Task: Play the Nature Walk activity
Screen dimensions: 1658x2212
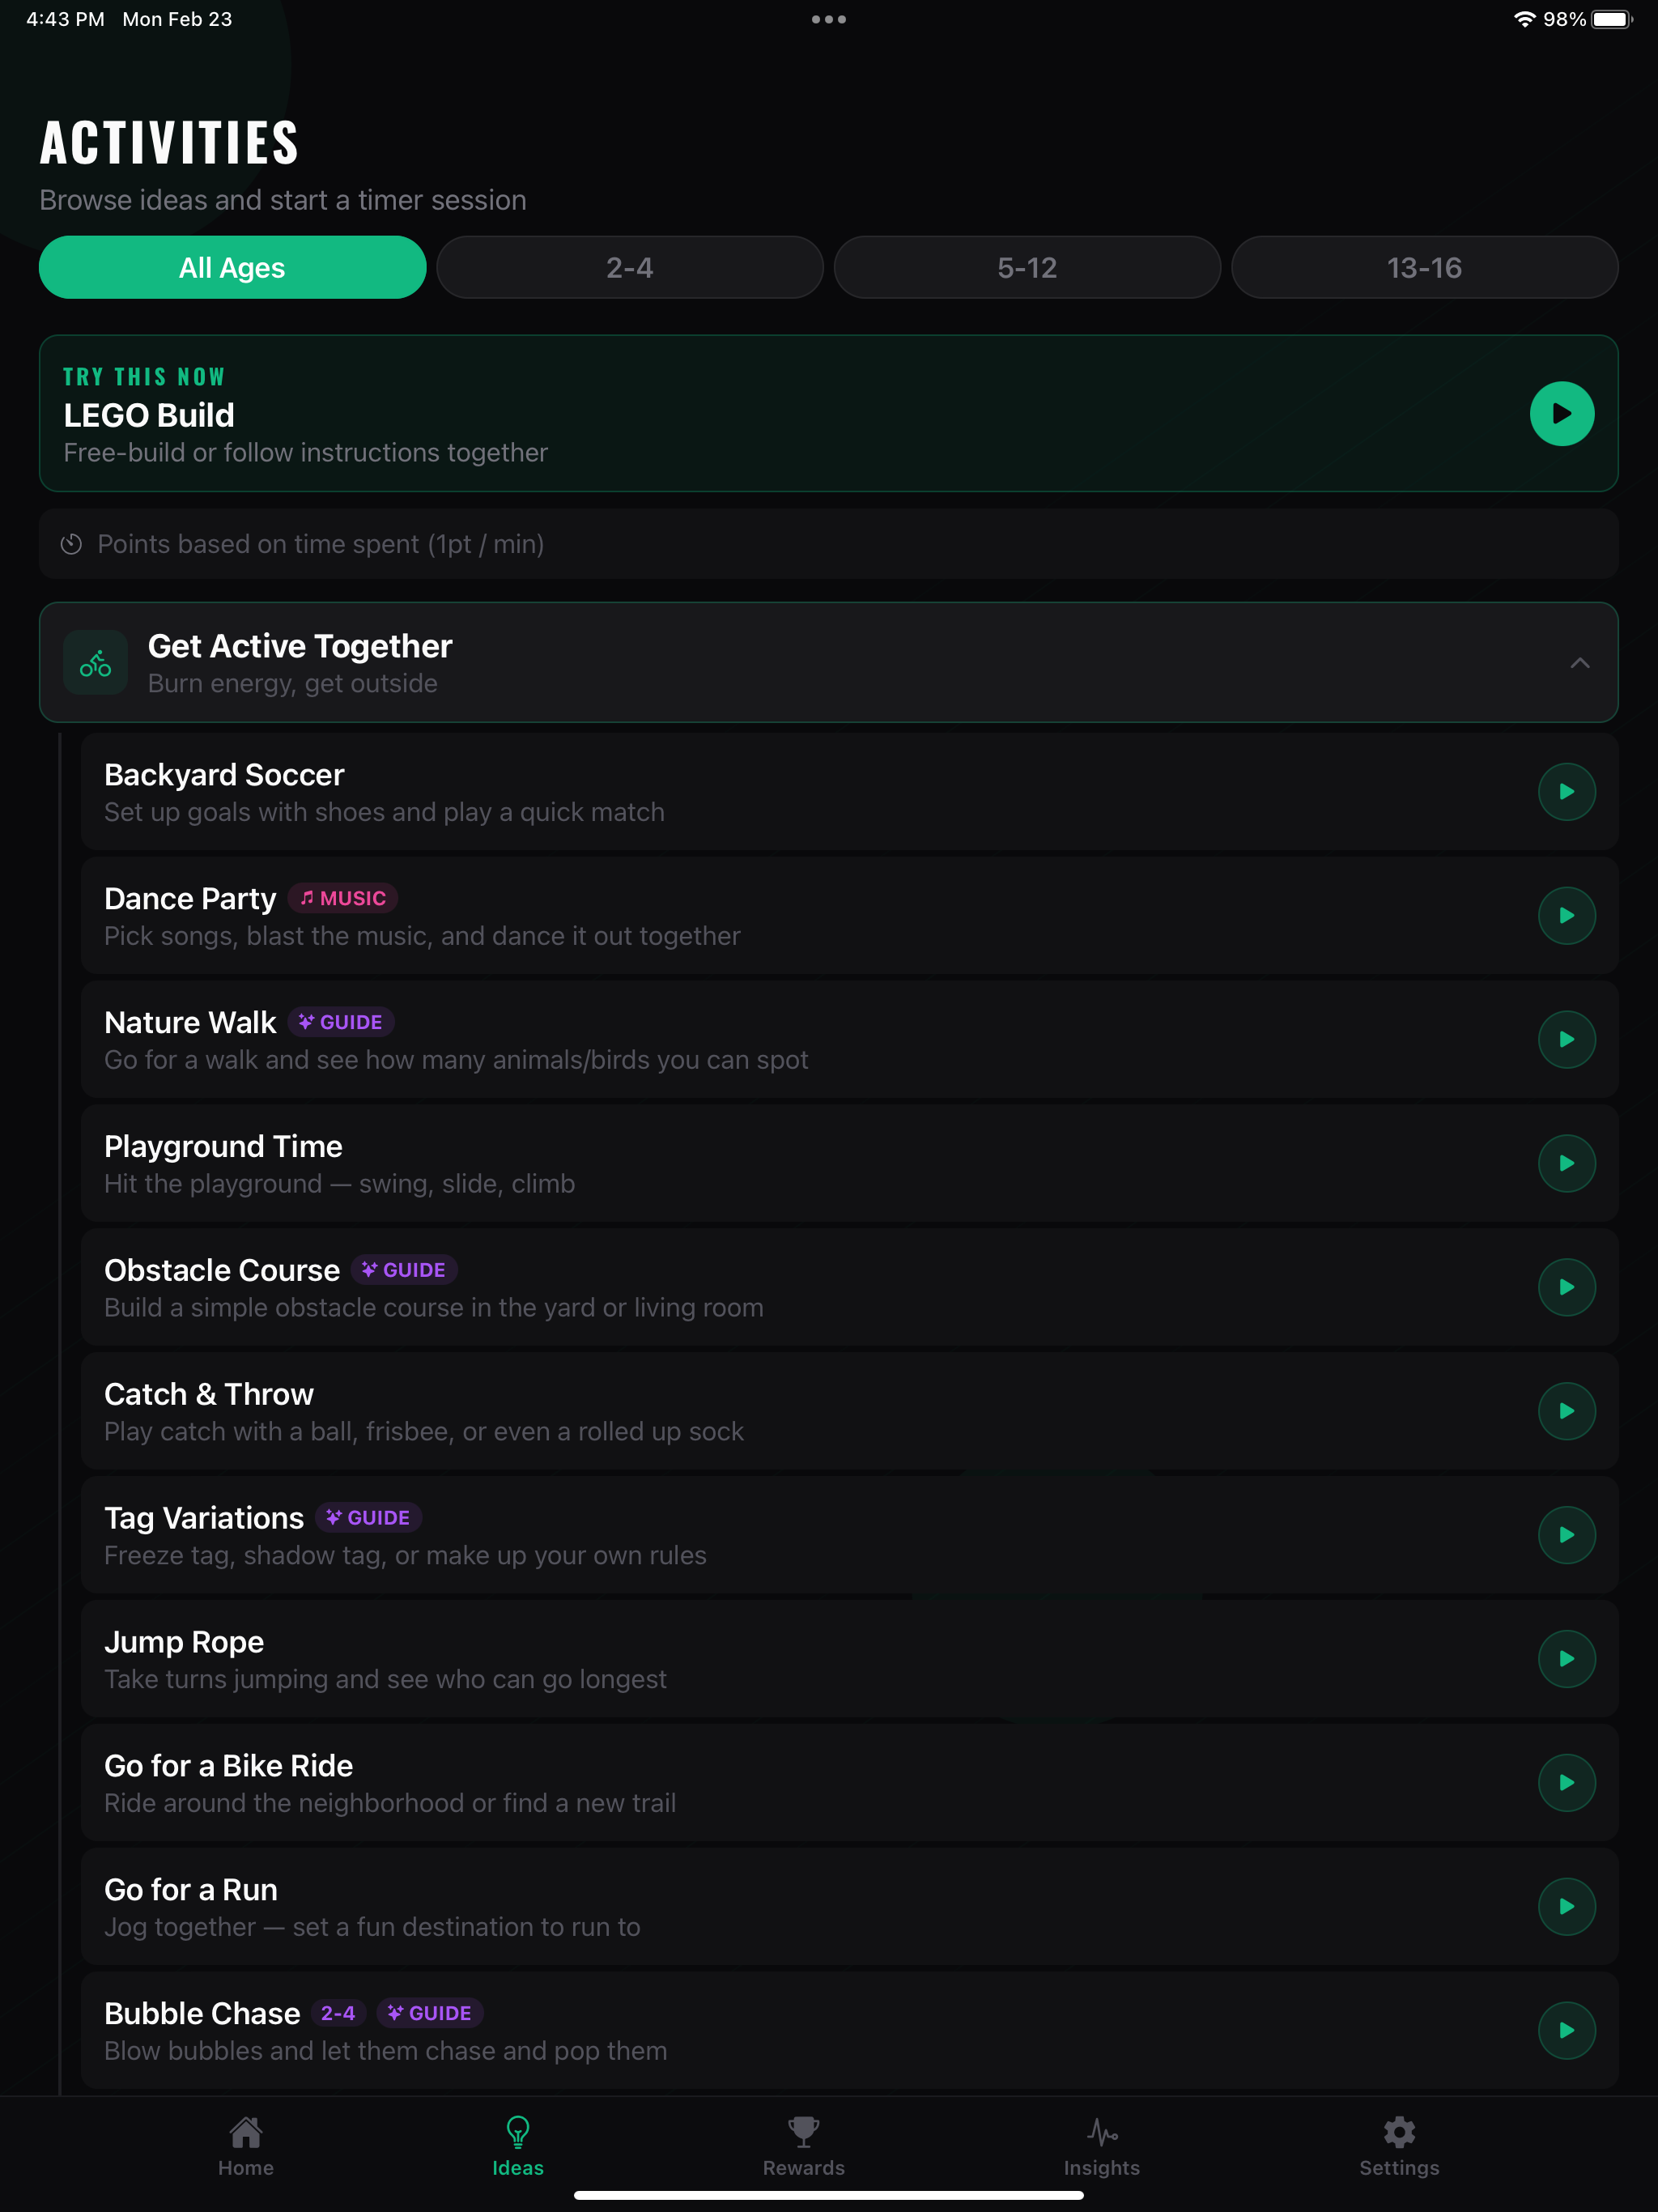Action: pos(1566,1040)
